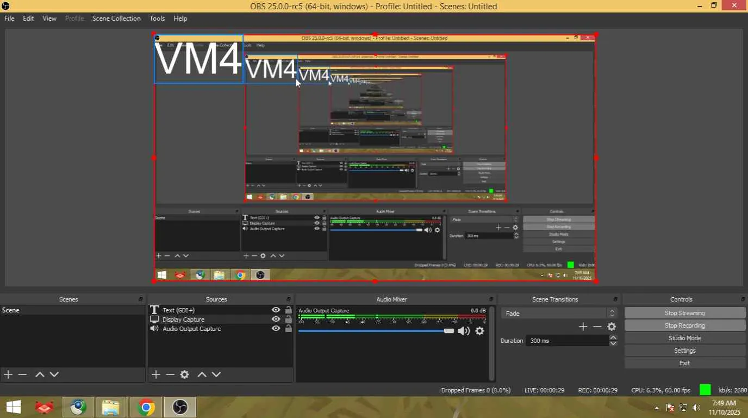Move the selected source down in Sources
The image size is (748, 418).
click(216, 374)
